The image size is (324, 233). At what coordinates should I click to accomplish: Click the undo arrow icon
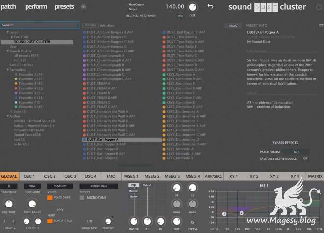(210, 6)
